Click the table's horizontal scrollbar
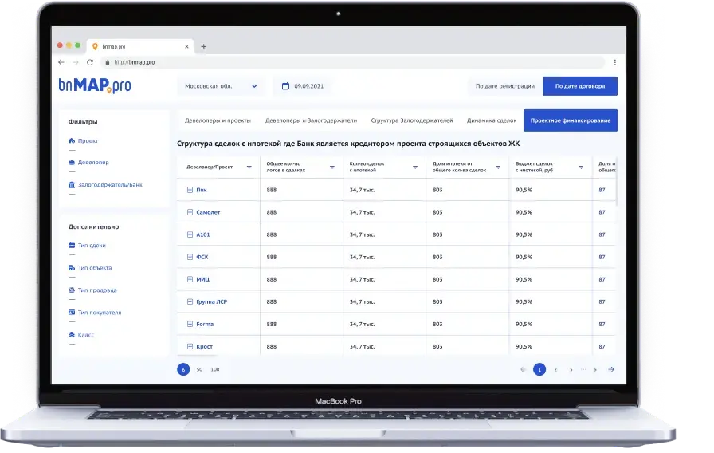The image size is (714, 453). [197, 356]
